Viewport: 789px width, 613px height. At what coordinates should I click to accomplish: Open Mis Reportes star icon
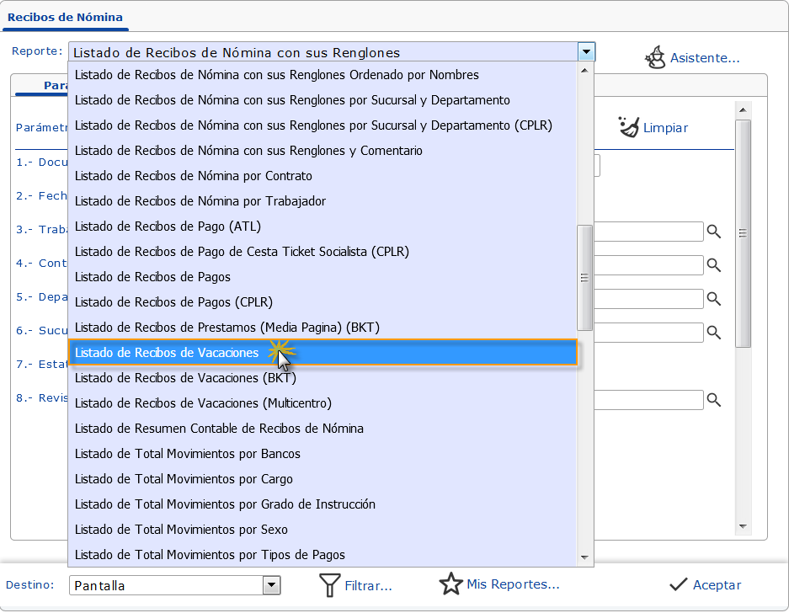(451, 584)
